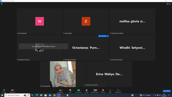Viewport: 172px width, 97px height.
Task: Click the 'Wiwi Widiawati' name label
Action: [23, 33]
